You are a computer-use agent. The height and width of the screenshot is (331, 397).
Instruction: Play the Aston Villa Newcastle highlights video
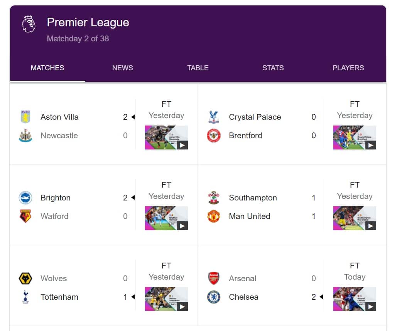tap(166, 137)
